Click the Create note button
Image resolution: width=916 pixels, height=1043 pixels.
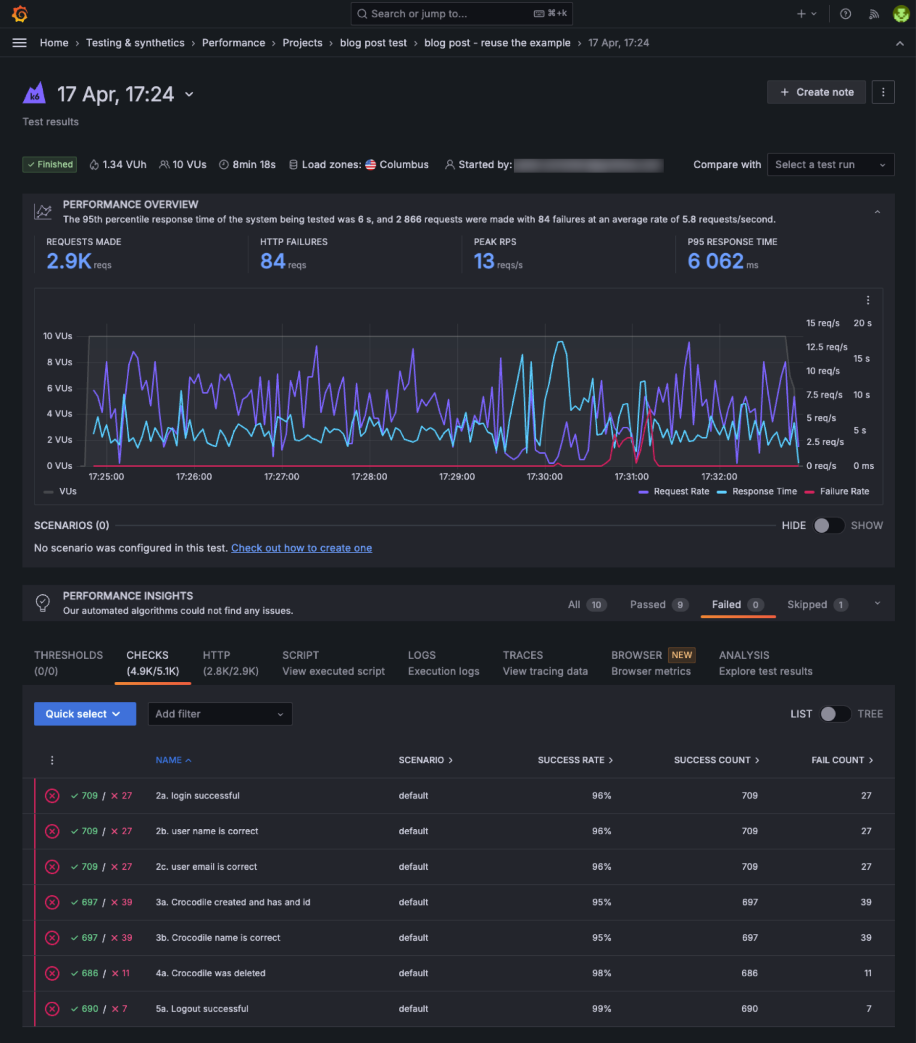816,92
